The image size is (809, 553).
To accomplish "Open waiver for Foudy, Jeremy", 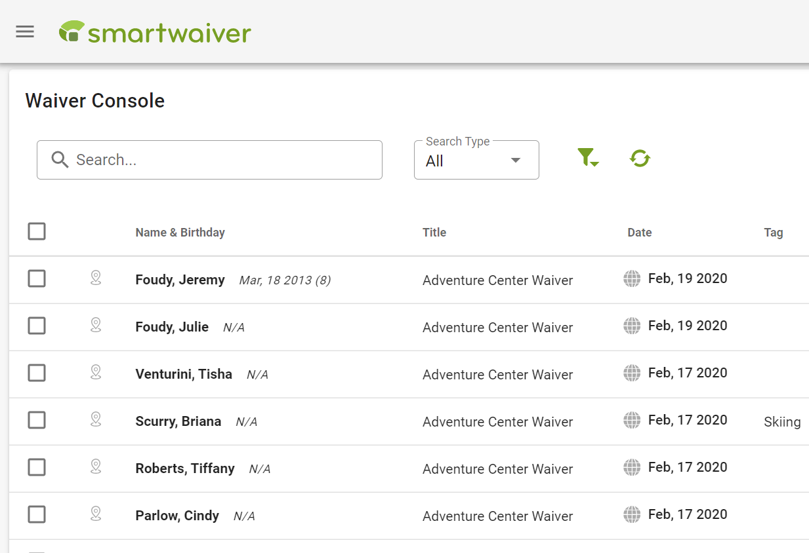I will [x=180, y=280].
